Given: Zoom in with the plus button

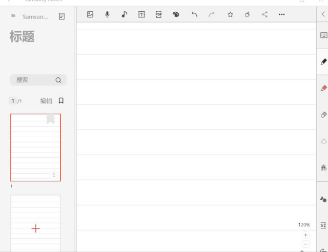Looking at the screenshot, I should 305,235.
